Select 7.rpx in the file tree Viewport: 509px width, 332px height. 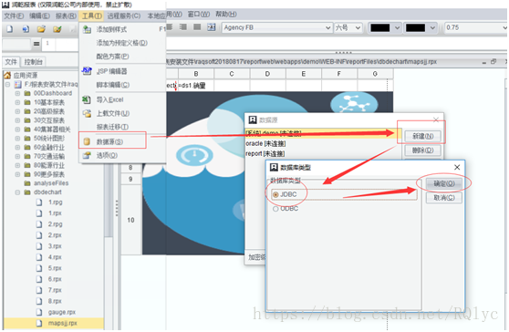pyautogui.click(x=55, y=290)
